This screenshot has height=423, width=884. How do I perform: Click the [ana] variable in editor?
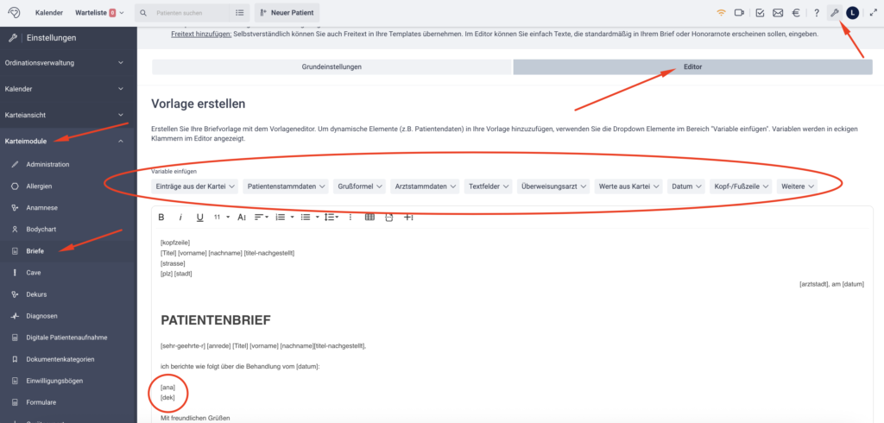[x=168, y=387]
